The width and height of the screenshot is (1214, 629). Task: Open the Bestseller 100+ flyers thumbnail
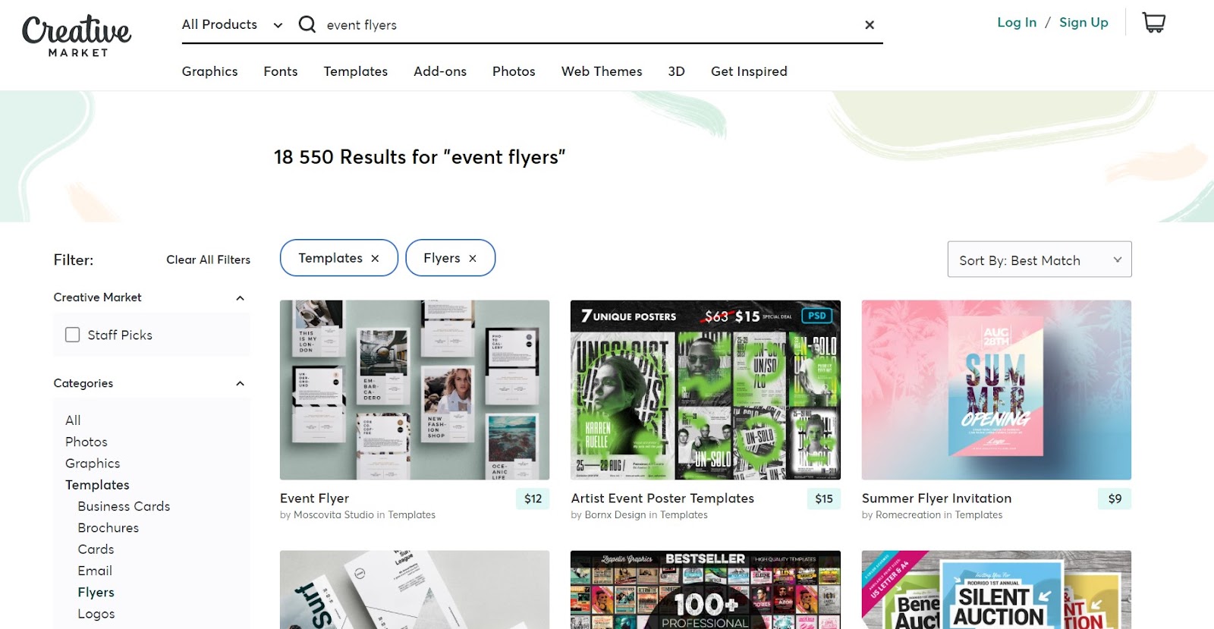point(706,590)
